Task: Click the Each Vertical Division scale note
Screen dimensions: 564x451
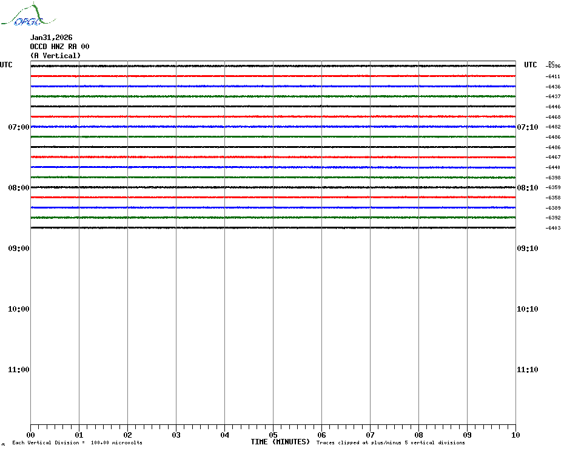Action: click(78, 443)
